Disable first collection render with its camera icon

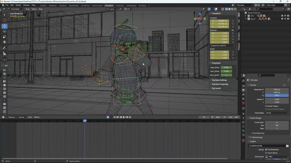[288, 16]
